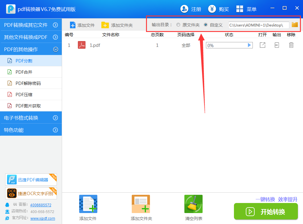Image resolution: width=303 pixels, height=224 pixels.
Task: Start conversion via progress bar play arrow
Action: 249,45
